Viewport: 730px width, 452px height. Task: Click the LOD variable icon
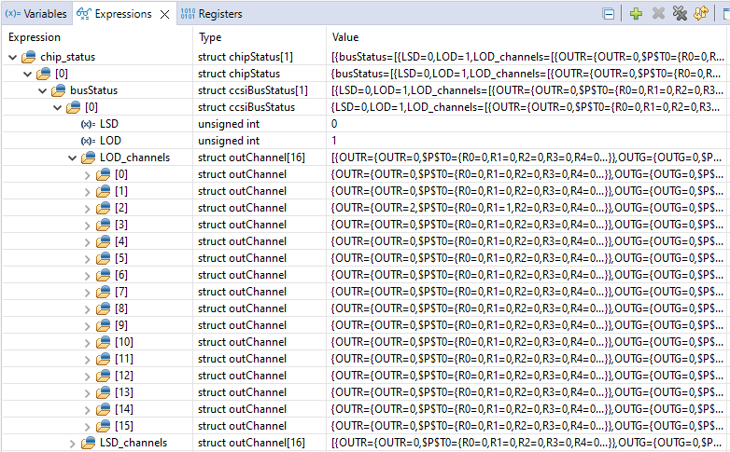[88, 141]
